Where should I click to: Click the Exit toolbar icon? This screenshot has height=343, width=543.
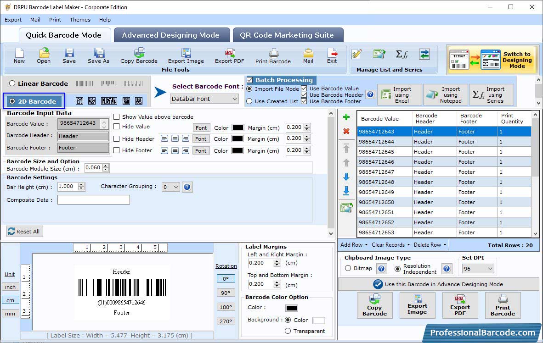(332, 56)
